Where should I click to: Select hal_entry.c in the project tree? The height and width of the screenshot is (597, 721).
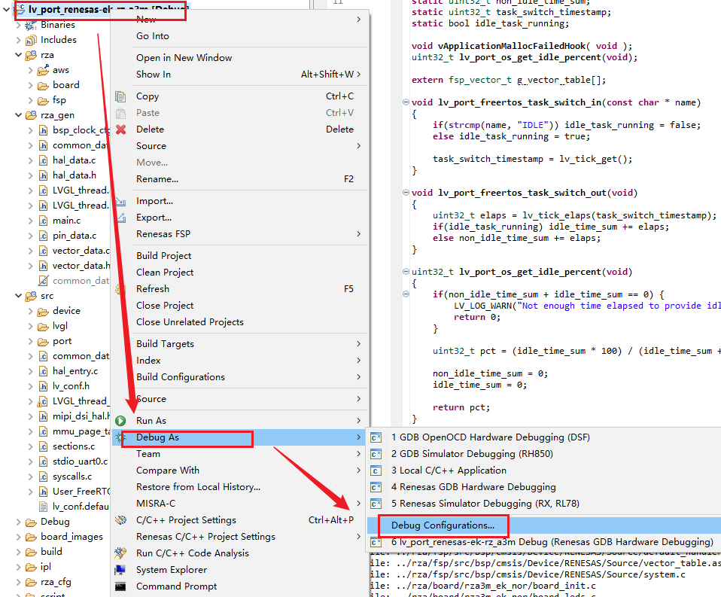click(75, 371)
